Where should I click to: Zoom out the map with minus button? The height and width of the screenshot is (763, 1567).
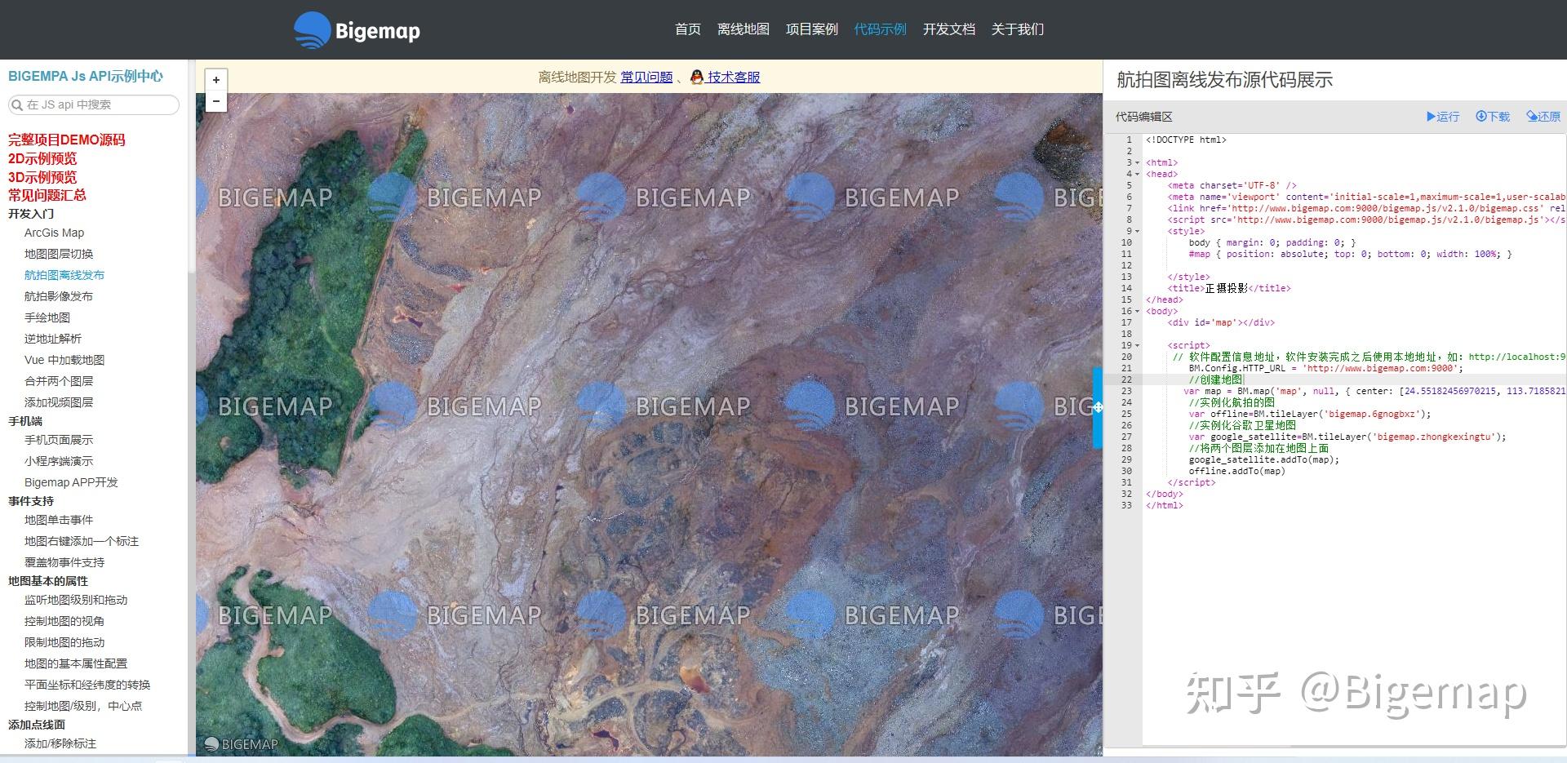point(215,101)
